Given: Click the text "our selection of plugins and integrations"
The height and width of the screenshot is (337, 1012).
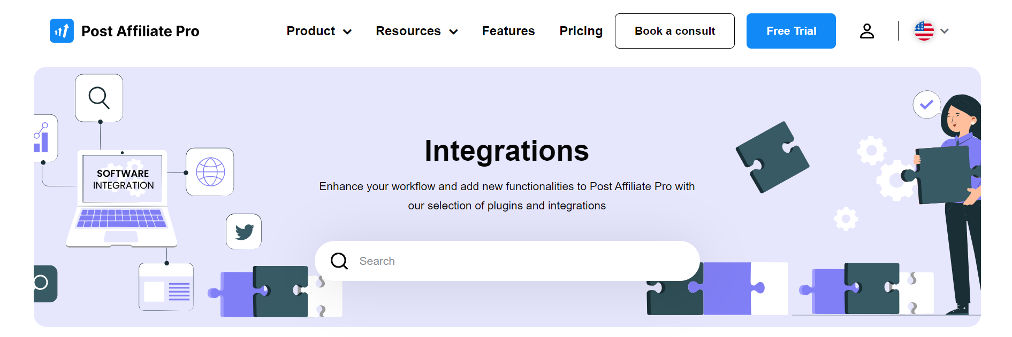Looking at the screenshot, I should [x=507, y=206].
